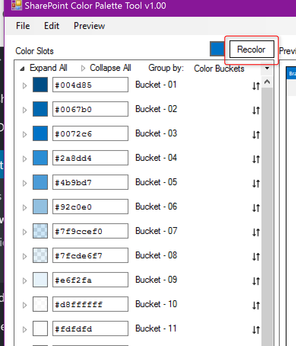
Task: Open the Edit menu
Action: [52, 26]
